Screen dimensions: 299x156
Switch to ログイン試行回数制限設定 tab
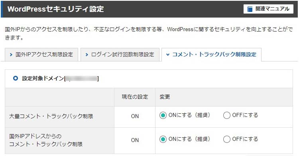tap(120, 55)
